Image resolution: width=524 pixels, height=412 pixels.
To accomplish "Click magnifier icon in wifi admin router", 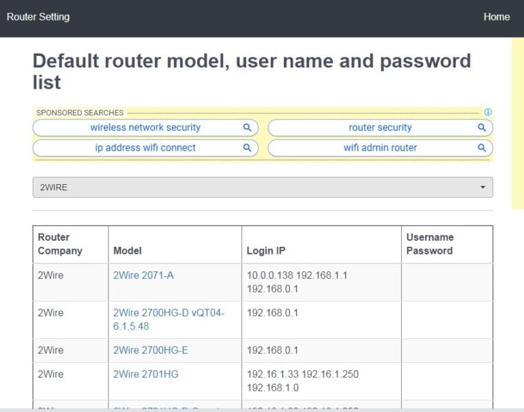I will pos(482,148).
